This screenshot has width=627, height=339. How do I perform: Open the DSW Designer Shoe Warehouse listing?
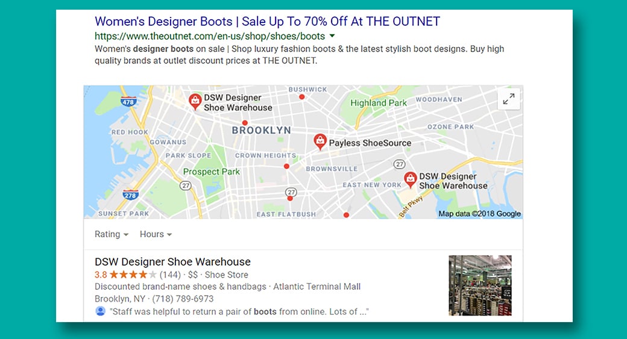coord(172,262)
